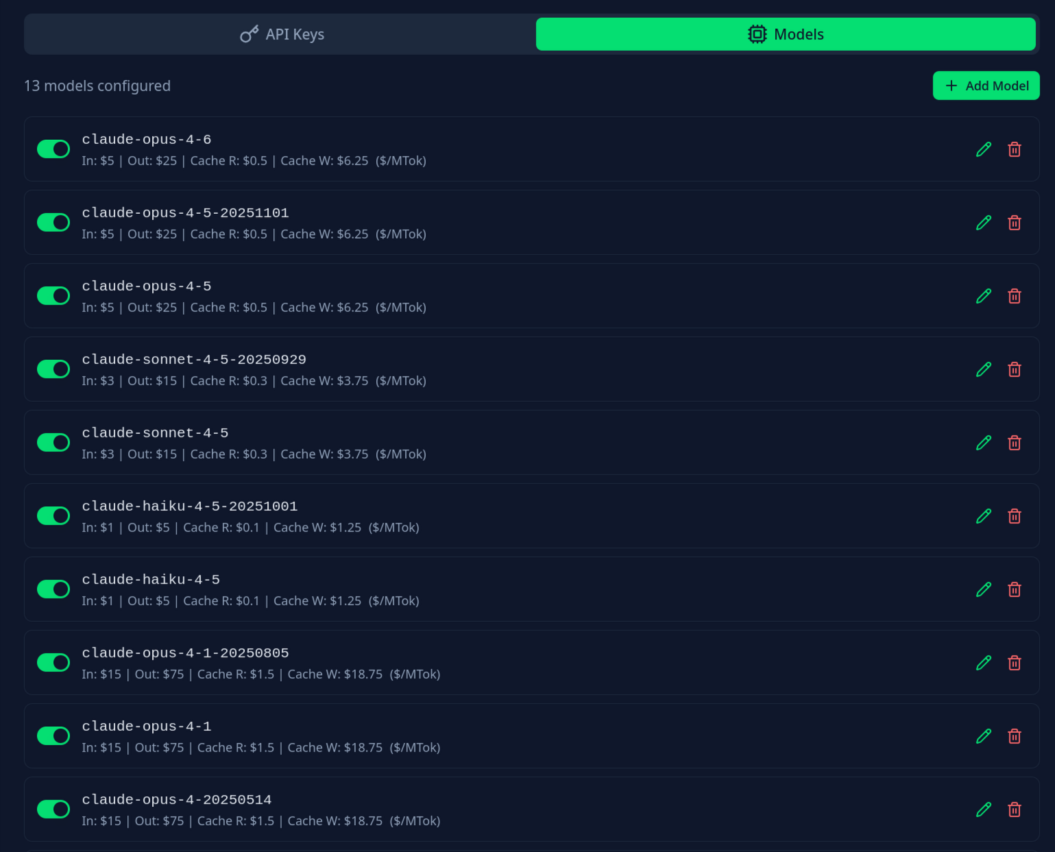Click the pencil icon for claude-opus-4-5
1055x852 pixels.
pyautogui.click(x=984, y=296)
